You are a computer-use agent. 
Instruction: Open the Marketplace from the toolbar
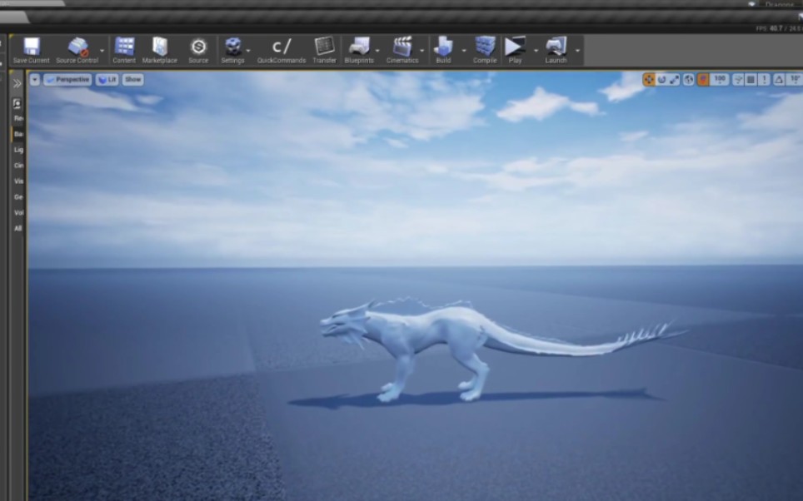point(159,50)
